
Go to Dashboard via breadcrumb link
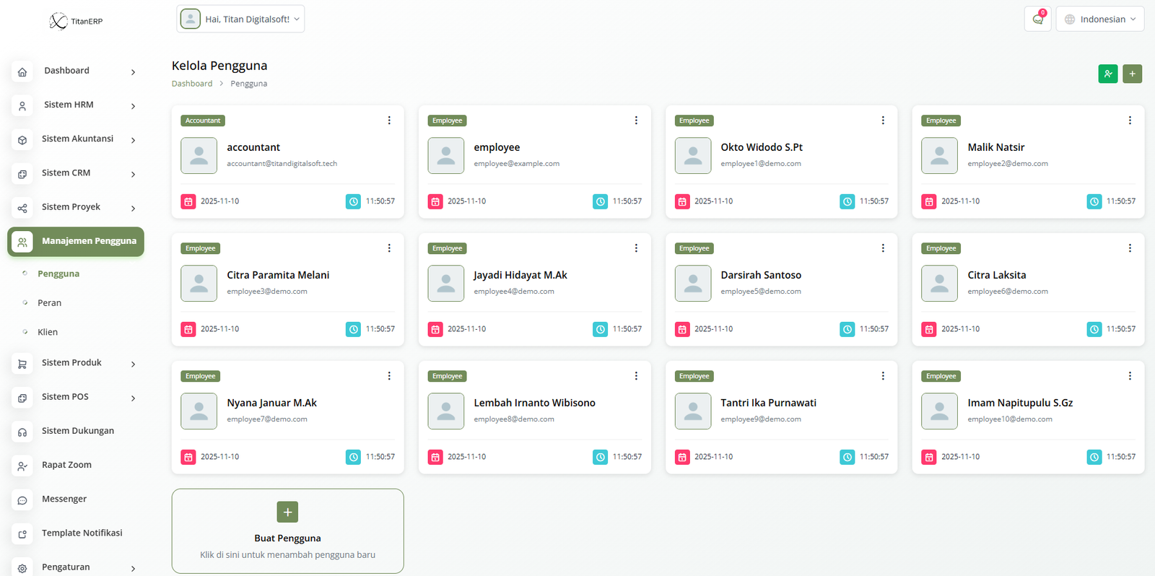(192, 84)
